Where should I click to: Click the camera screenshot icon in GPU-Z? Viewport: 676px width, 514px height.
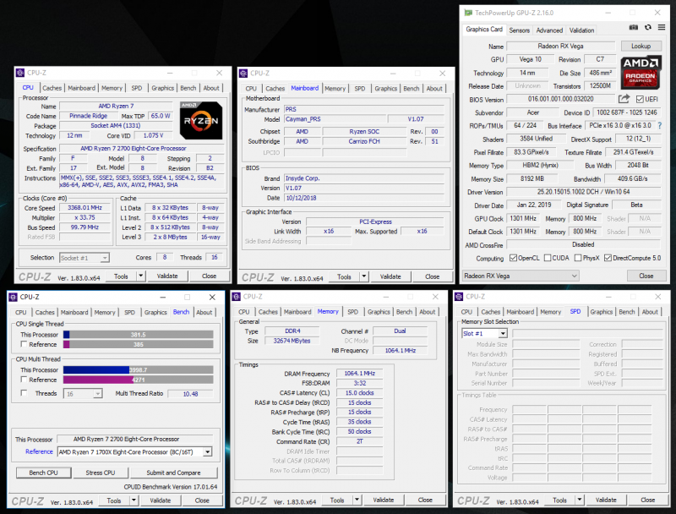(x=634, y=27)
